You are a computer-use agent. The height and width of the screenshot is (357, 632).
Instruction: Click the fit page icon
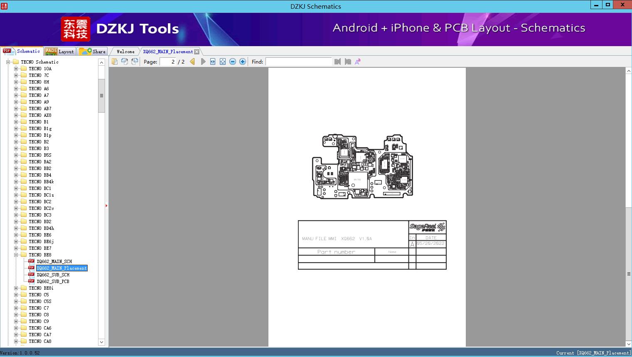click(223, 62)
